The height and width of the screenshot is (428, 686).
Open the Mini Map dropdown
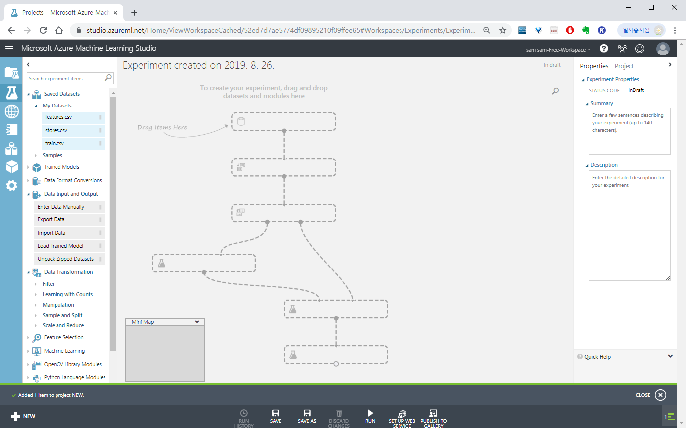tap(197, 322)
